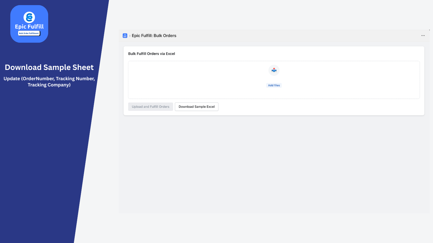Open the three-dot more actions menu
This screenshot has height=243, width=433.
tap(423, 36)
